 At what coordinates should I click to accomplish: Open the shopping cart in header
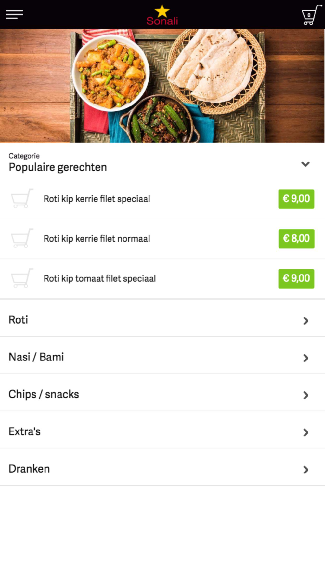click(x=310, y=15)
